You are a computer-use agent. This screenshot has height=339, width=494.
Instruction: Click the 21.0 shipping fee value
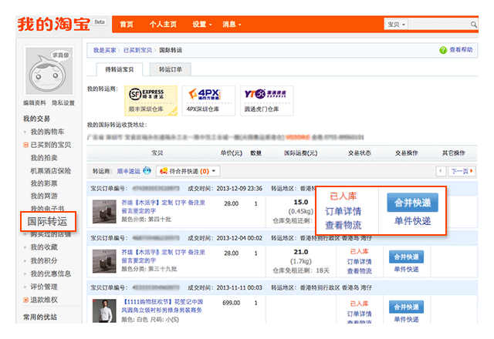click(301, 252)
